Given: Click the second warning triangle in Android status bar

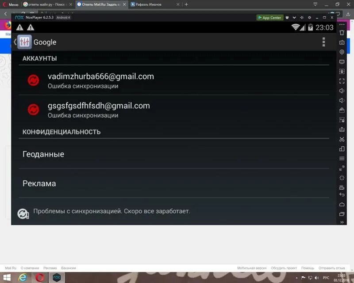Looking at the screenshot, I should pyautogui.click(x=31, y=27).
